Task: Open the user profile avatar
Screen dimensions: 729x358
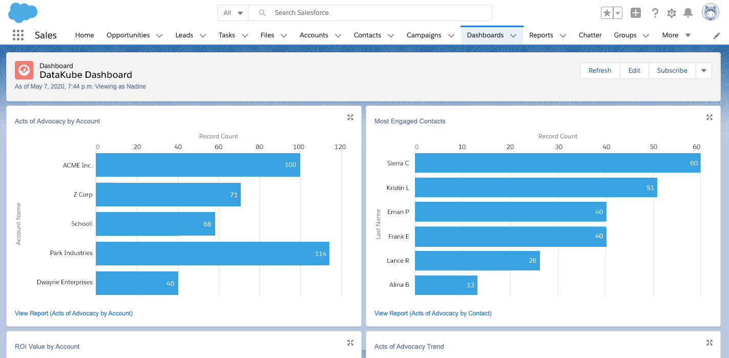Action: click(x=710, y=12)
